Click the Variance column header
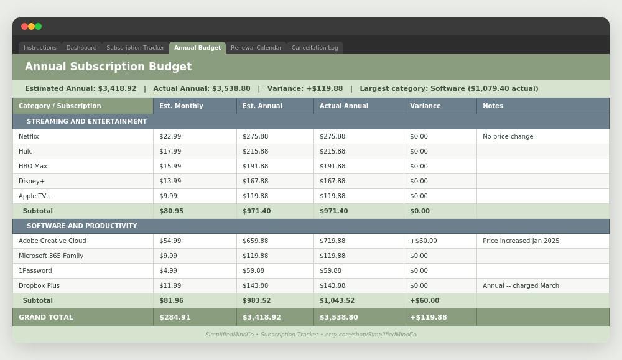The height and width of the screenshot is (360, 622). (440, 106)
